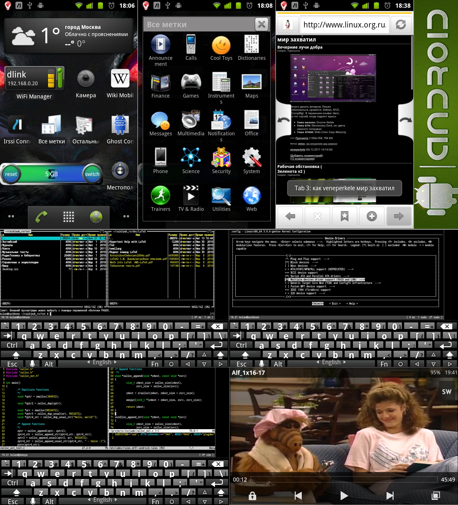The width and height of the screenshot is (458, 505).
Task: Tap the switch button on 5GB widget
Action: point(92,174)
